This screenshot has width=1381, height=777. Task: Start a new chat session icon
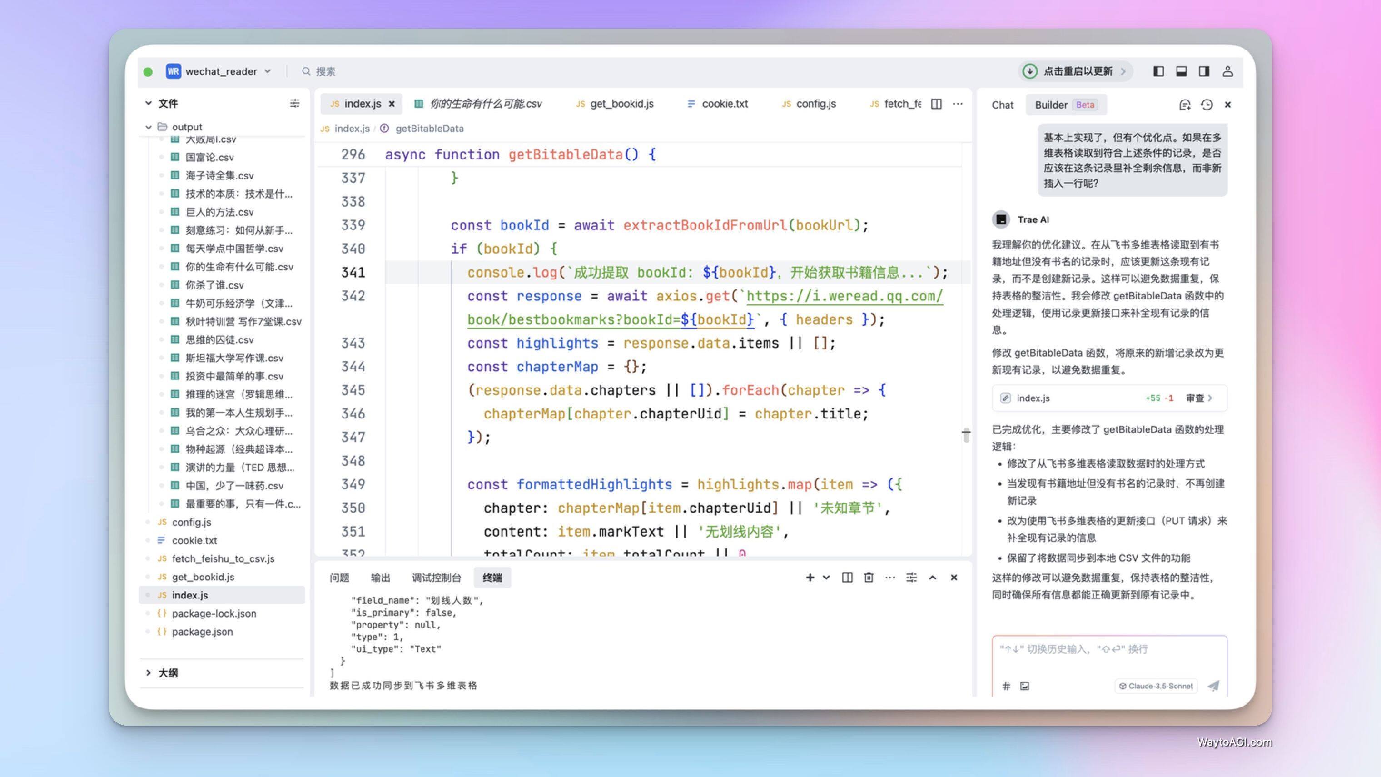pyautogui.click(x=1185, y=105)
